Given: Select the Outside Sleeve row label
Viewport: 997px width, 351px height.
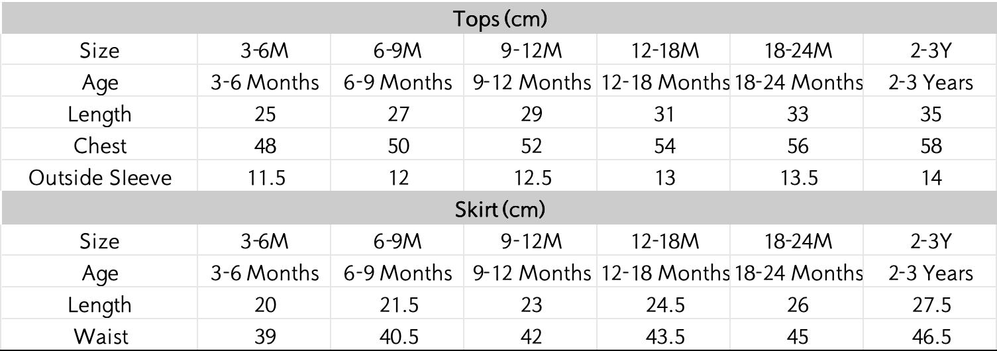Looking at the screenshot, I should pos(100,177).
